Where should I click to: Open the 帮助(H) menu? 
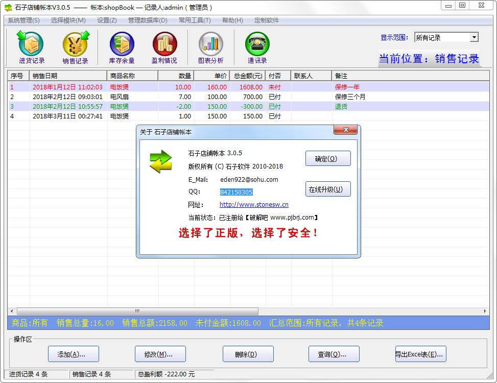tap(232, 20)
